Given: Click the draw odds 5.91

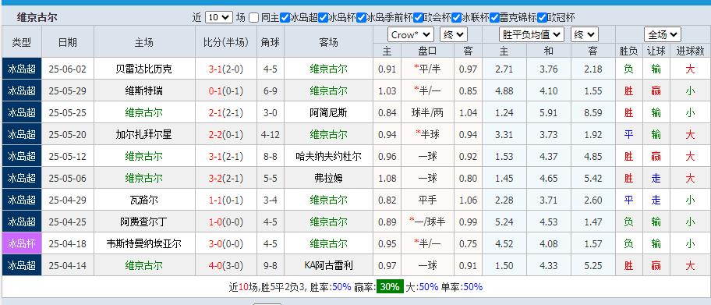Looking at the screenshot, I should tap(549, 112).
